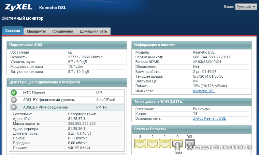The image size is (259, 155).
Task: Click the Передача rate 0.00 кбит/с
Action: pyautogui.click(x=78, y=143)
